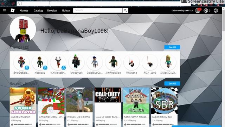
Task: Open friend JimRockslide's avatar
Action: (x=113, y=62)
